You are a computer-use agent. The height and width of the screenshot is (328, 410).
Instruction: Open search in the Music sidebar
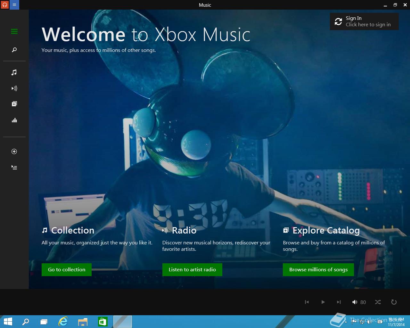[14, 50]
